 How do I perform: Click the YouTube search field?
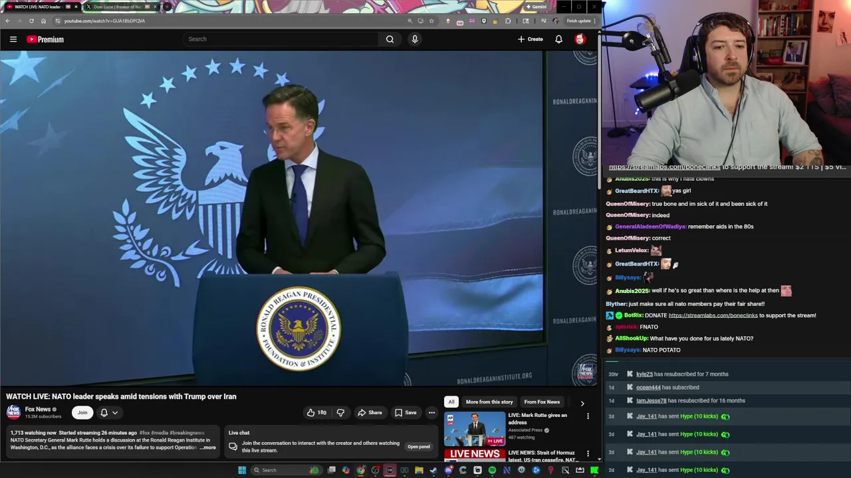pyautogui.click(x=281, y=39)
